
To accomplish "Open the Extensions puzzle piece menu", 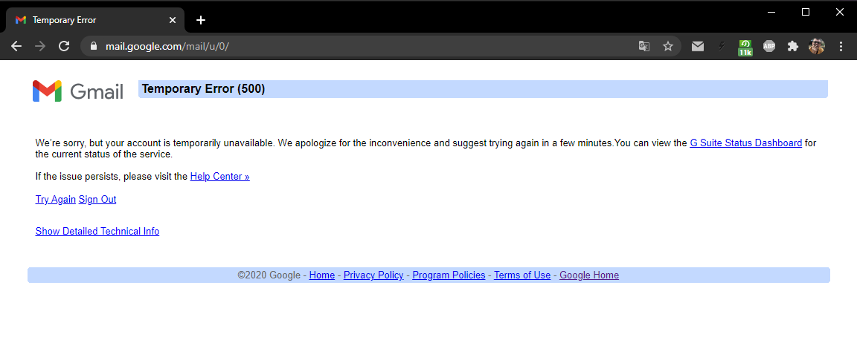I will click(x=793, y=46).
